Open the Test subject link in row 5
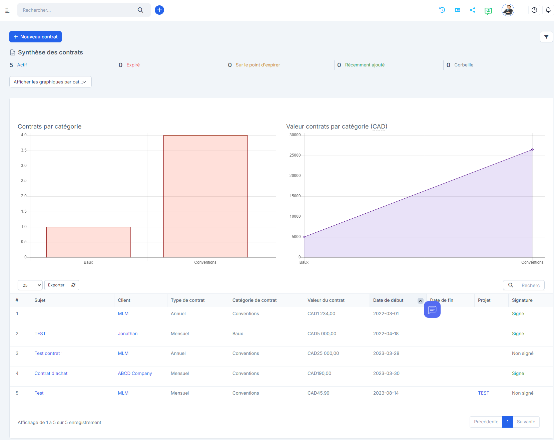Image resolution: width=554 pixels, height=440 pixels. tap(39, 393)
